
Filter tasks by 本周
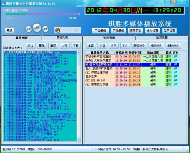tap(114, 46)
